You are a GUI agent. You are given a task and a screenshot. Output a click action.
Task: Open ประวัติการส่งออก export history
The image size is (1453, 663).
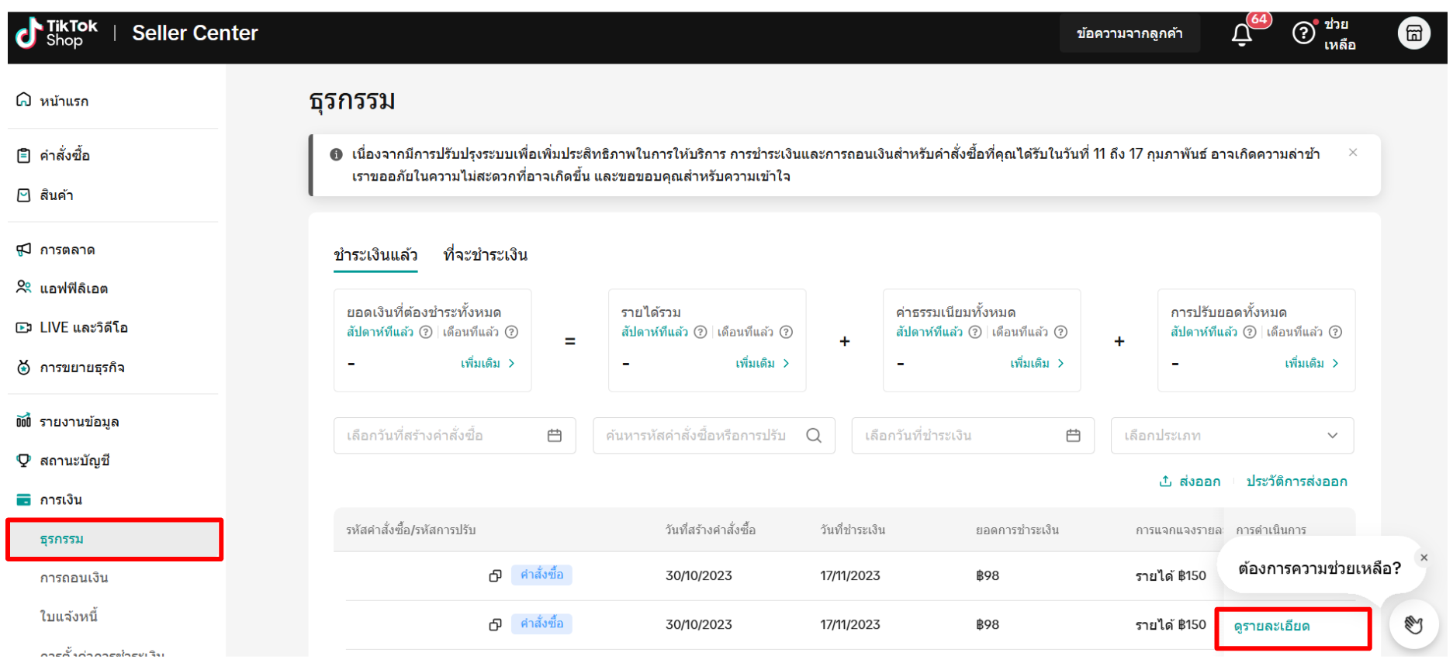[1296, 482]
